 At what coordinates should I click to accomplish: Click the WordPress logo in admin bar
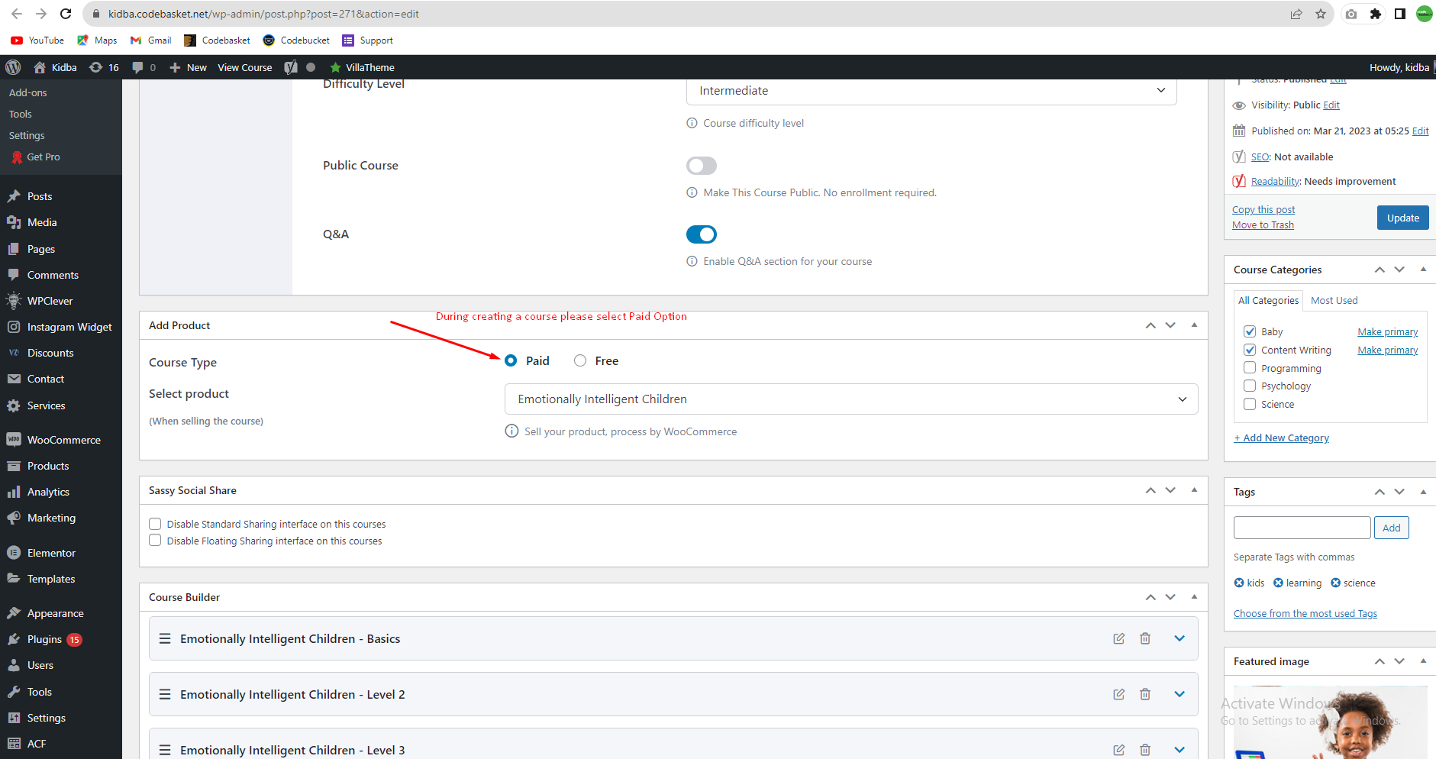(x=13, y=67)
